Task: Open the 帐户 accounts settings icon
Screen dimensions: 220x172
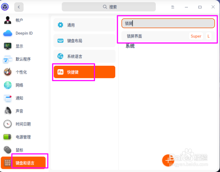Action: (7, 20)
